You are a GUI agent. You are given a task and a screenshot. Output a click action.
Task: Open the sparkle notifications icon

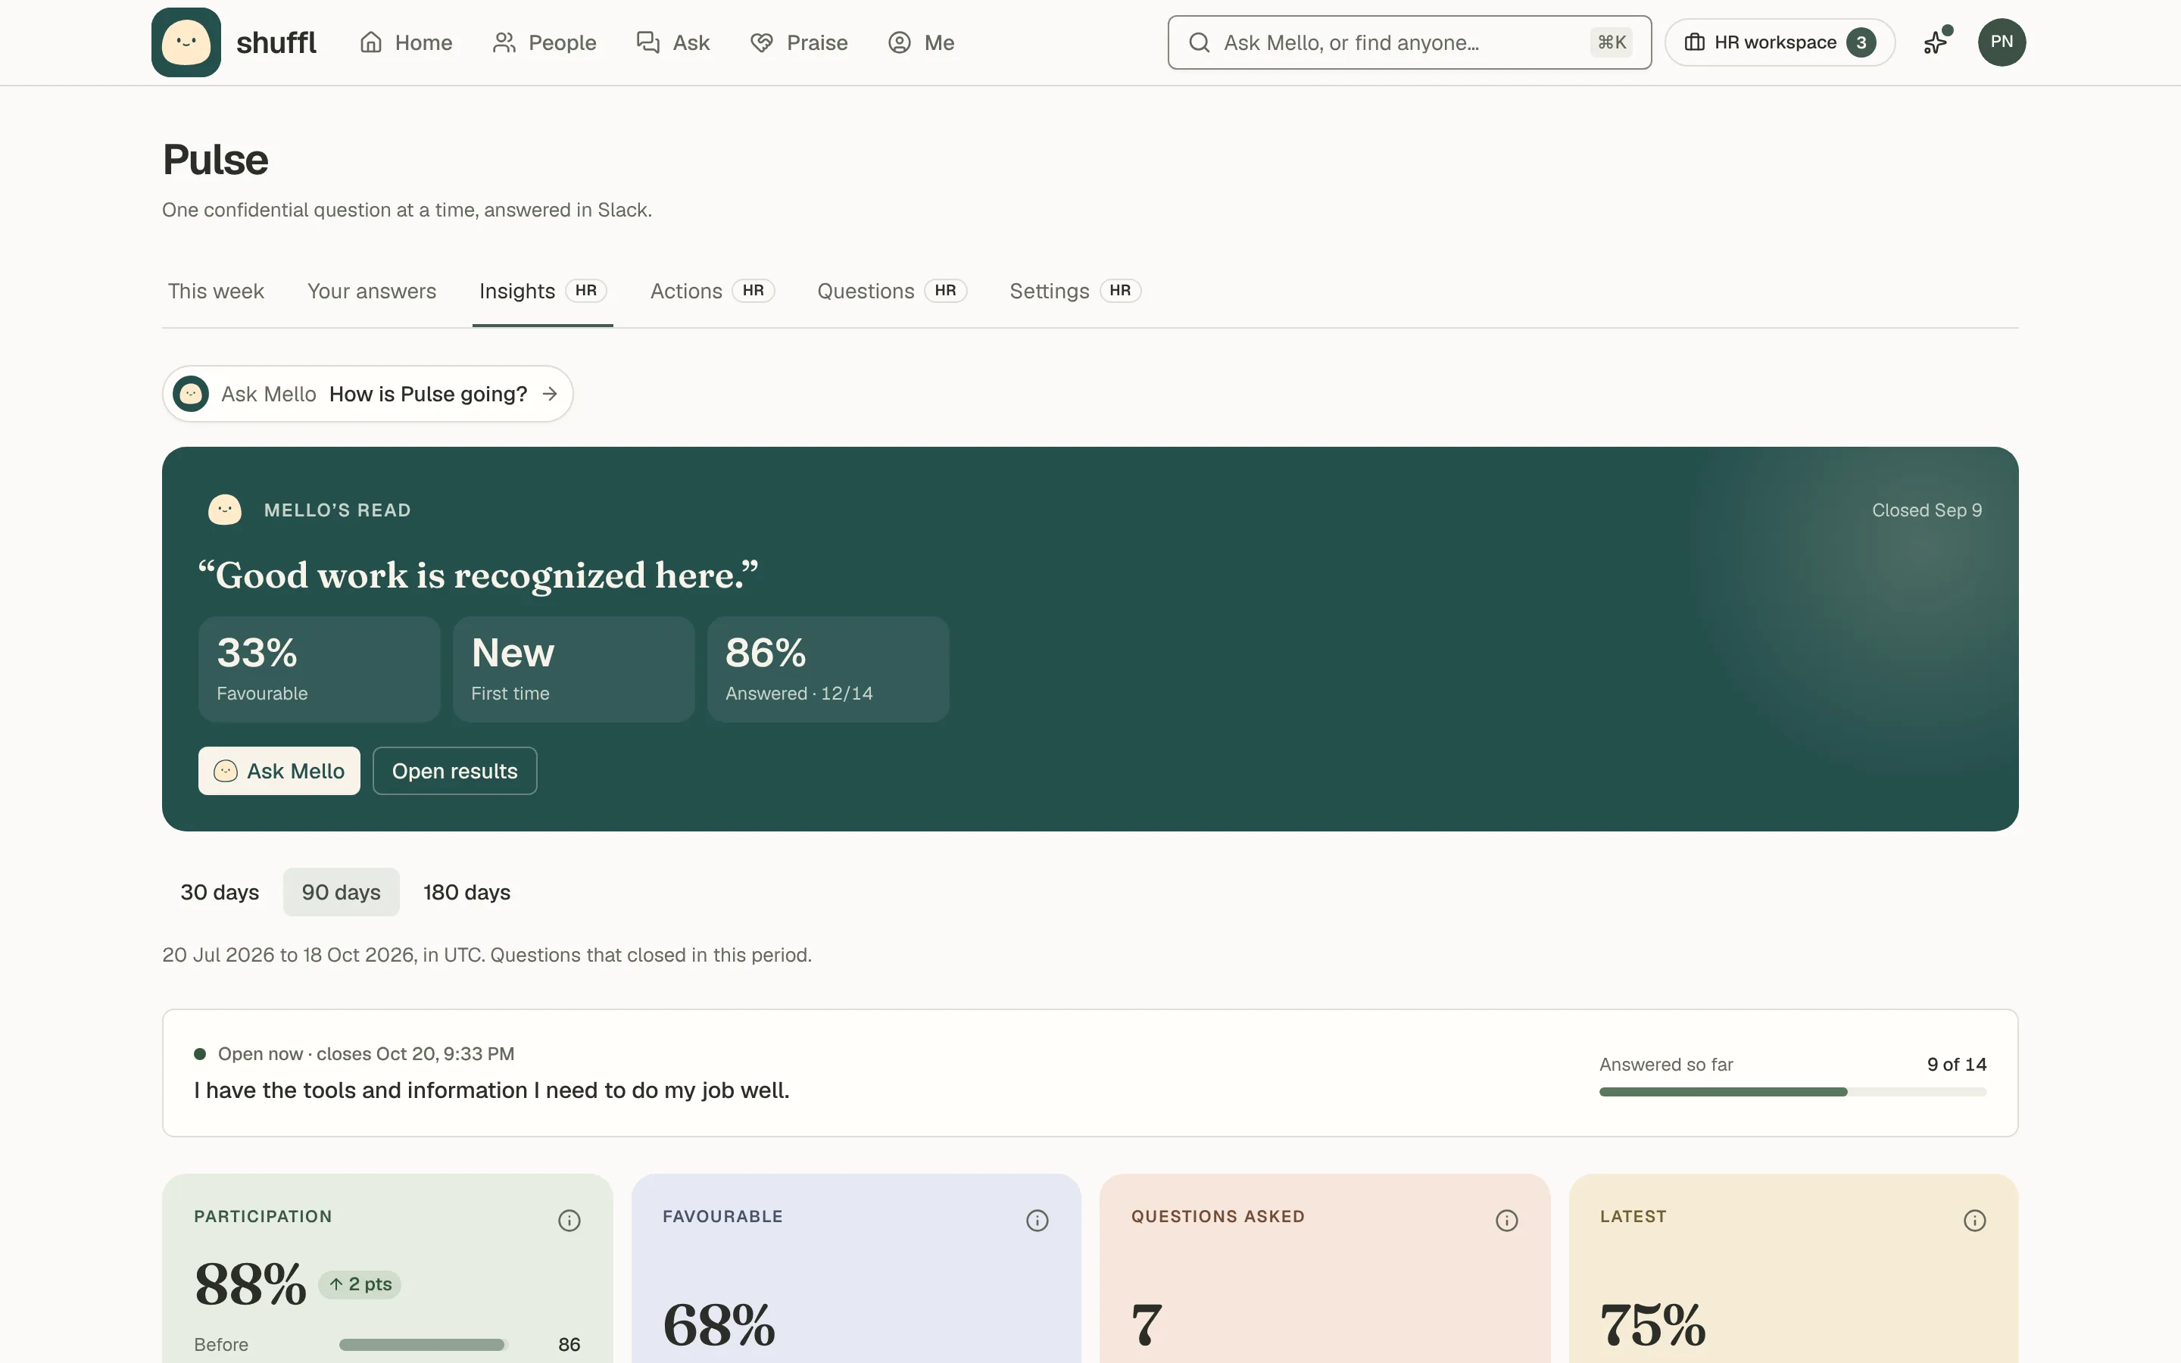pyautogui.click(x=1936, y=42)
